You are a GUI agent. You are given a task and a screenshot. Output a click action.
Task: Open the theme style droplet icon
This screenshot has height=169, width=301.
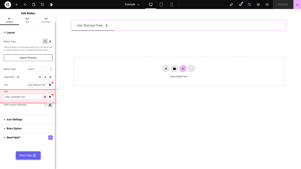coord(51,5)
